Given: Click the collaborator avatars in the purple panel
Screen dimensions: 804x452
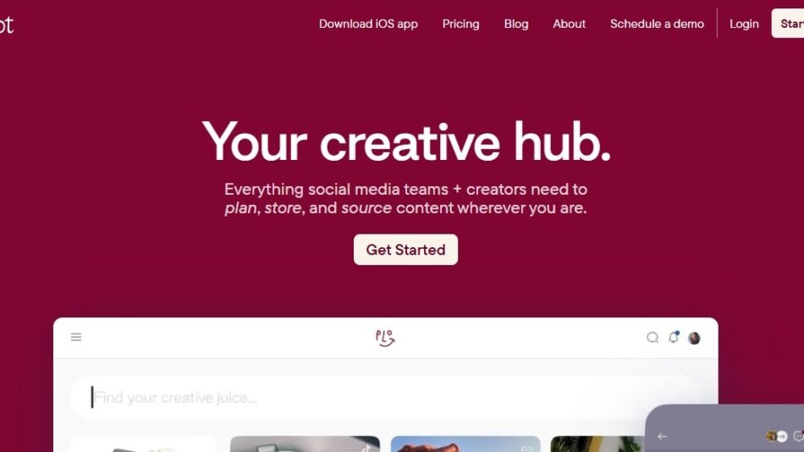Looking at the screenshot, I should pyautogui.click(x=776, y=436).
